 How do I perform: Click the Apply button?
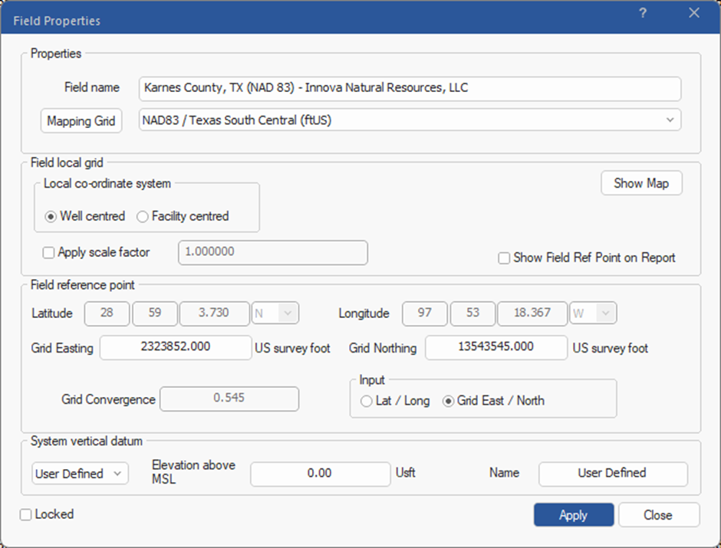coord(573,515)
